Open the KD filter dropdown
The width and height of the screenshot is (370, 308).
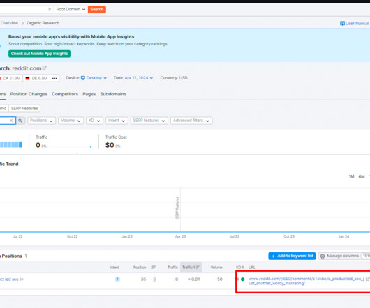point(94,121)
